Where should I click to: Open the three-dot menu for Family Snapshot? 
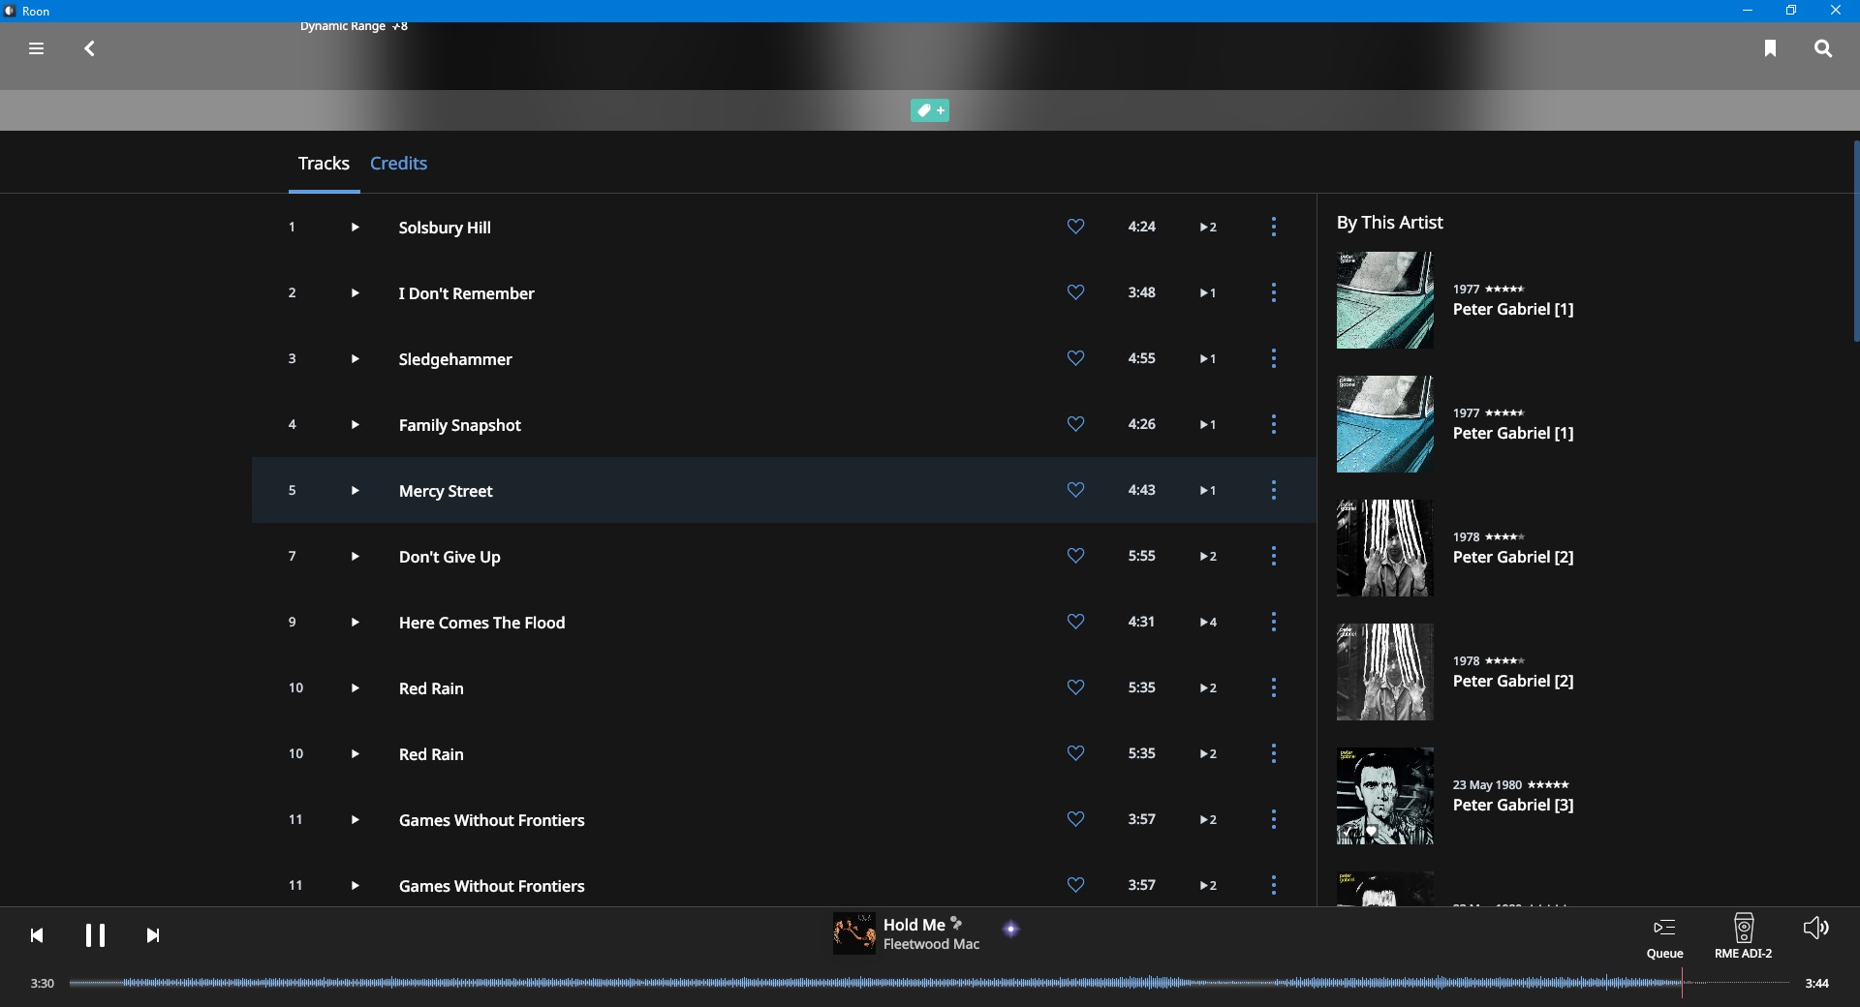click(1273, 424)
